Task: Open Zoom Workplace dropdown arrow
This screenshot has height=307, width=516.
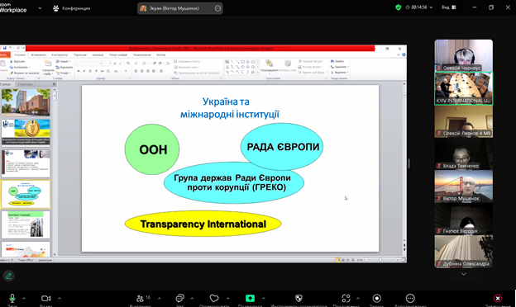Action: [x=40, y=8]
